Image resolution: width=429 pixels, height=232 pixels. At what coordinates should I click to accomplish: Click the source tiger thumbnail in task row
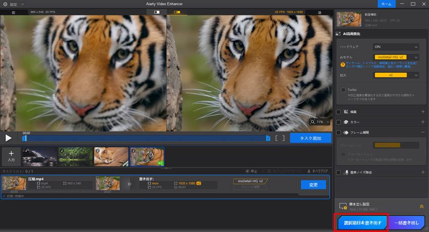coord(14,184)
